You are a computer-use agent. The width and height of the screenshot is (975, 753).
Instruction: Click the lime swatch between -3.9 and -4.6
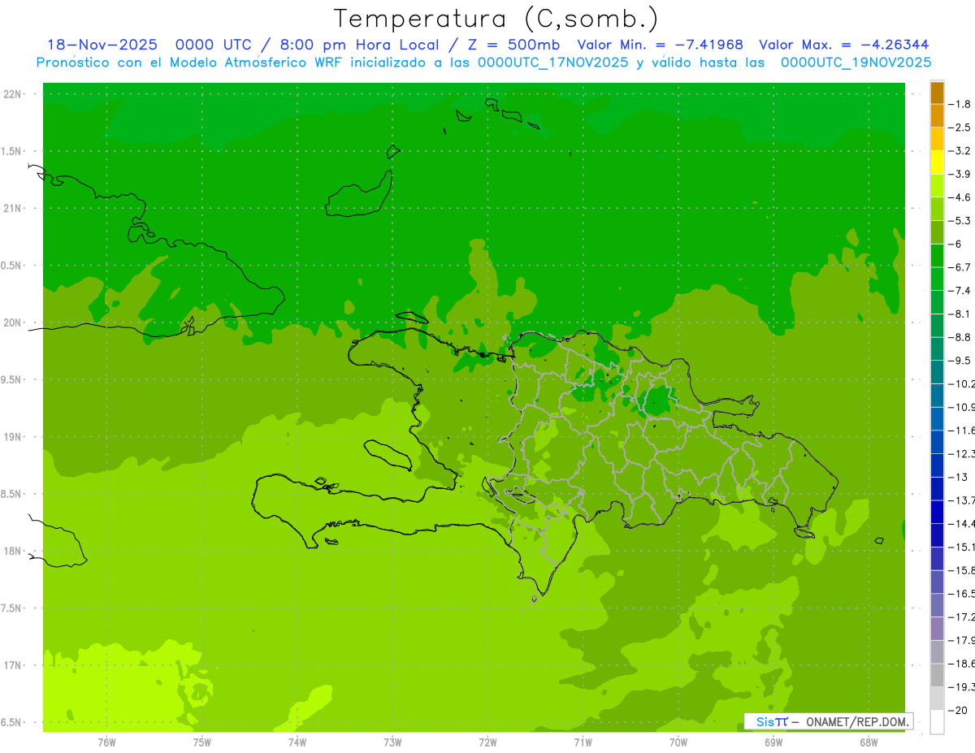click(937, 185)
